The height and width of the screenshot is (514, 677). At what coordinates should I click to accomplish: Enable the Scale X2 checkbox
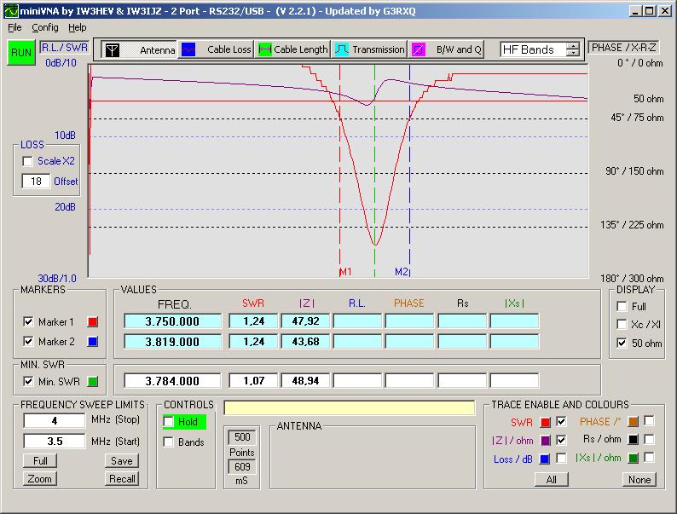(27, 161)
